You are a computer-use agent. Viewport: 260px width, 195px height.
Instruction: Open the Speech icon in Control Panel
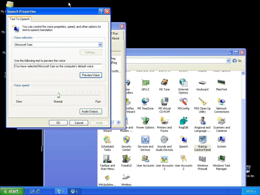(183, 142)
